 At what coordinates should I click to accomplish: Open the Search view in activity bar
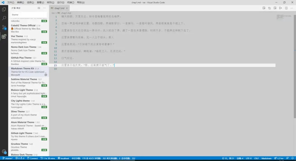[4, 18]
